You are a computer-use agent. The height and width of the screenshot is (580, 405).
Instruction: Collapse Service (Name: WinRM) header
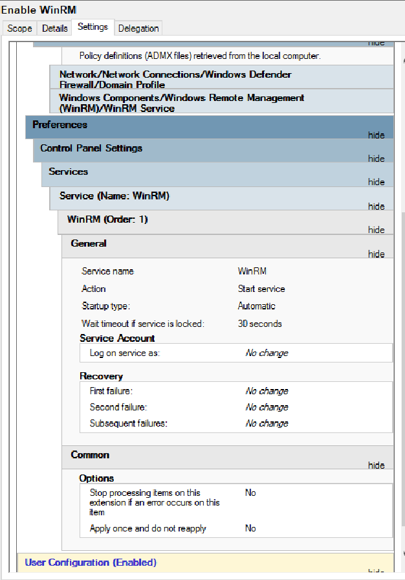[x=222, y=198]
